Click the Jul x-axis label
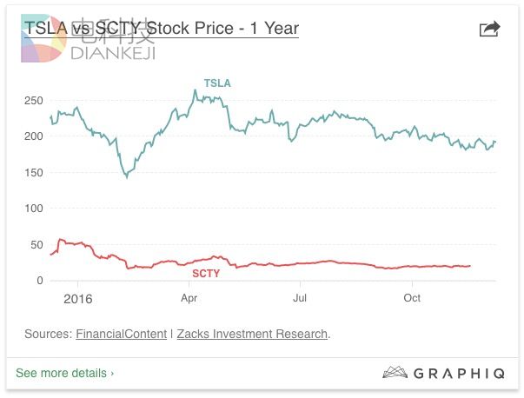The height and width of the screenshot is (398, 524). click(x=300, y=298)
